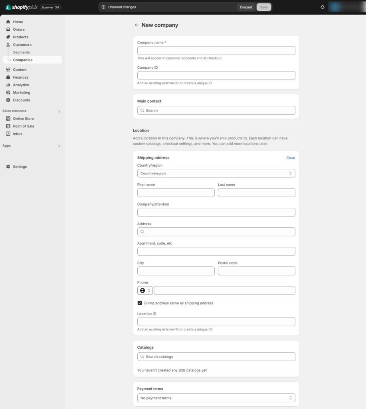Click the Main contact search box
The width and height of the screenshot is (366, 409).
216,110
